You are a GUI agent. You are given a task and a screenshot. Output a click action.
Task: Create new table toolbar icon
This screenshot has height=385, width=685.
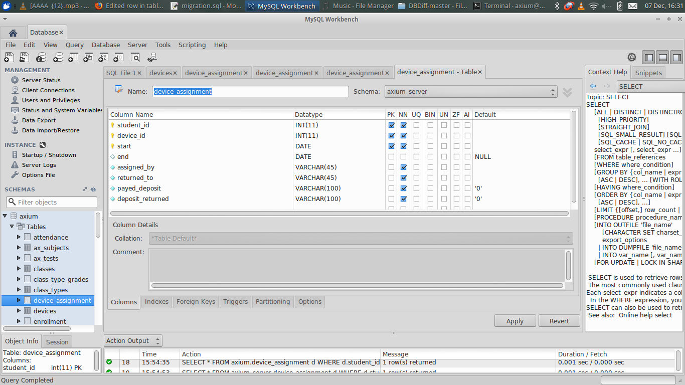[x=73, y=57]
